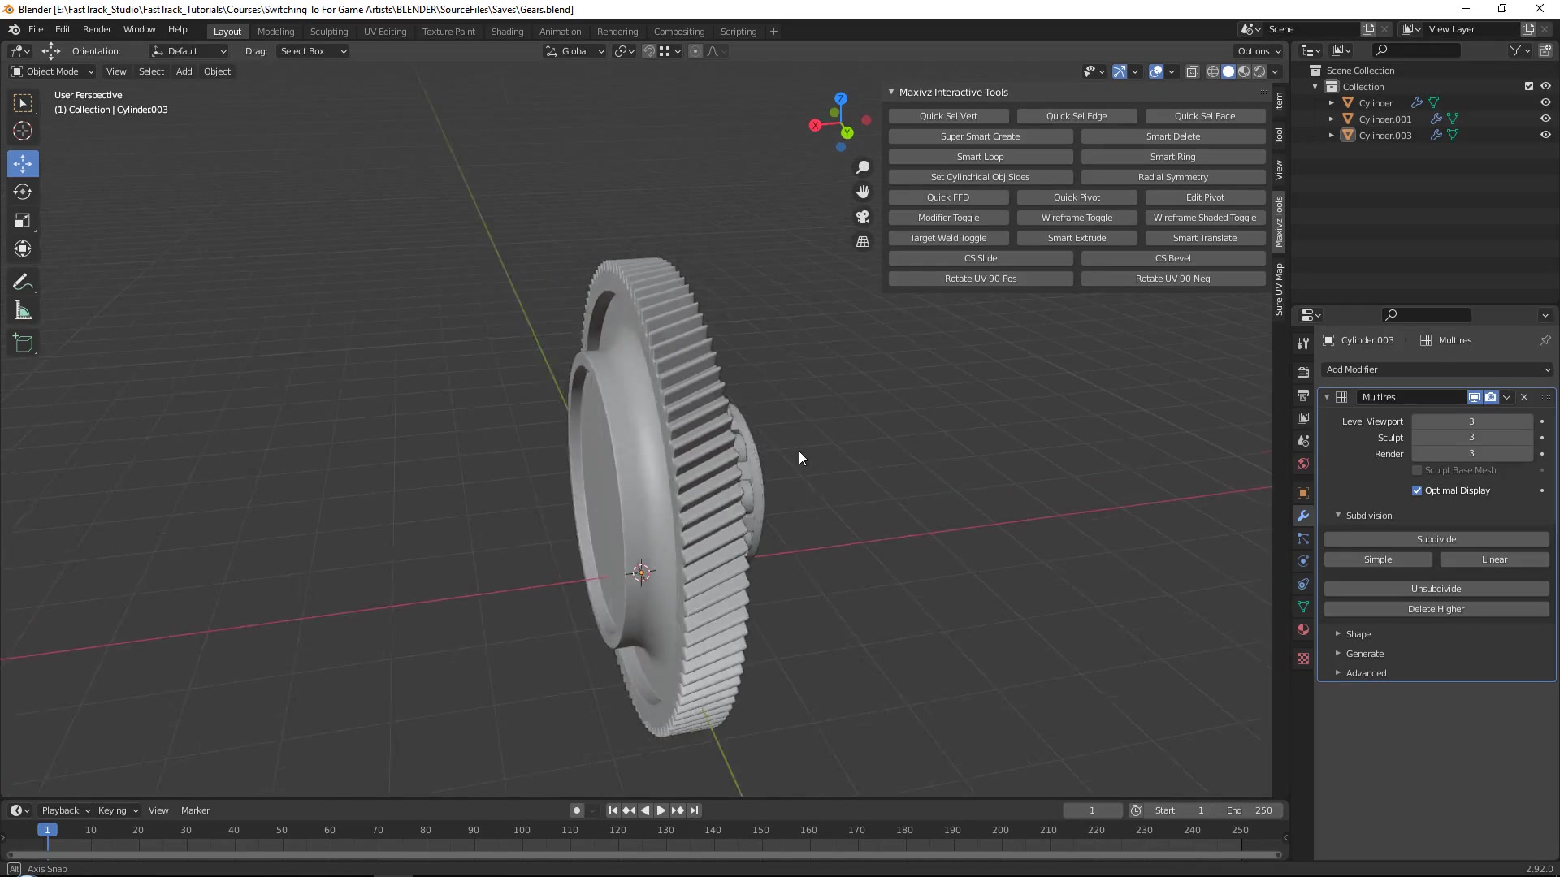Open the Texture properties checker icon
Viewport: 1560px width, 877px height.
pyautogui.click(x=1303, y=659)
